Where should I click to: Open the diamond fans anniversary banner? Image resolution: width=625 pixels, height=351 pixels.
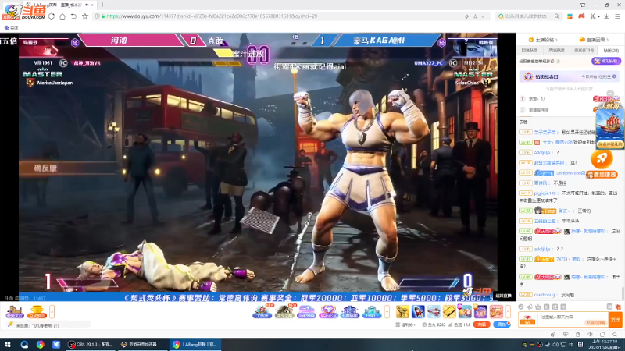(570, 76)
